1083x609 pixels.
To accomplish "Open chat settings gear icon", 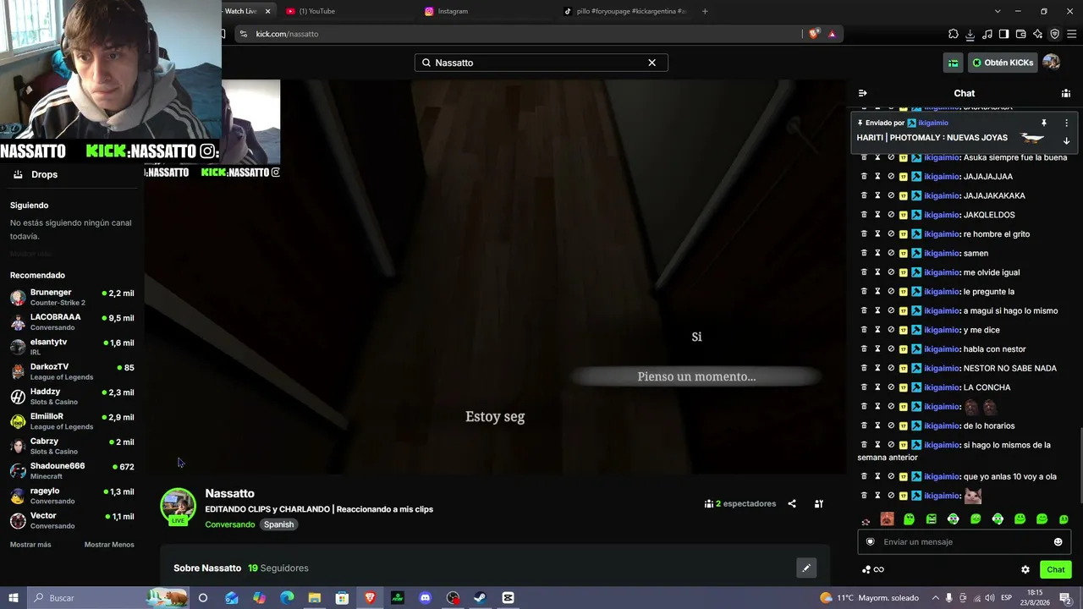I will [x=1025, y=570].
